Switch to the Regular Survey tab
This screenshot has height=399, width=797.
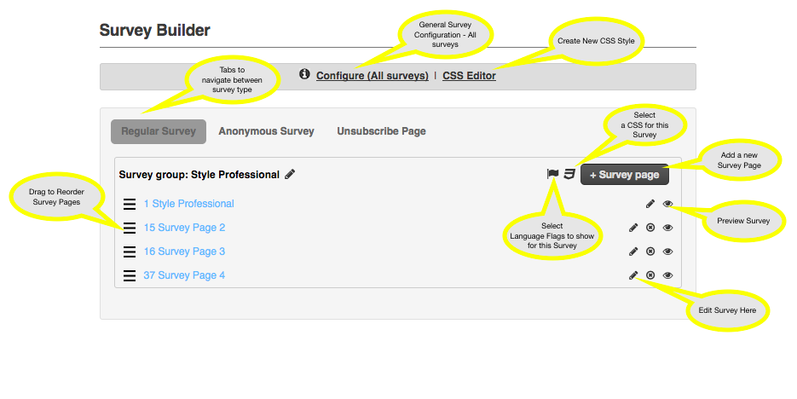point(159,131)
